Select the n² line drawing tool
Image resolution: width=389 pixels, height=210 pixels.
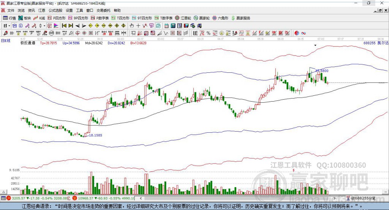pyautogui.click(x=65, y=33)
